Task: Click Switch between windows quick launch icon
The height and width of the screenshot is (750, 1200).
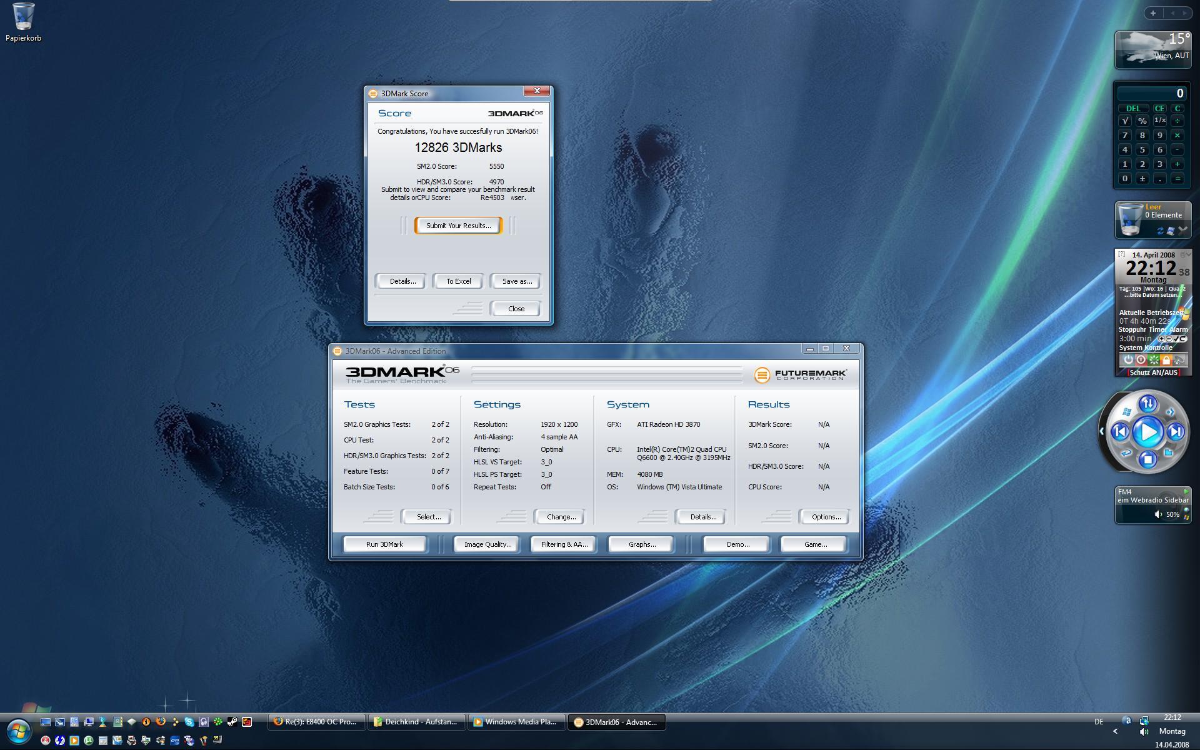Action: [x=60, y=722]
